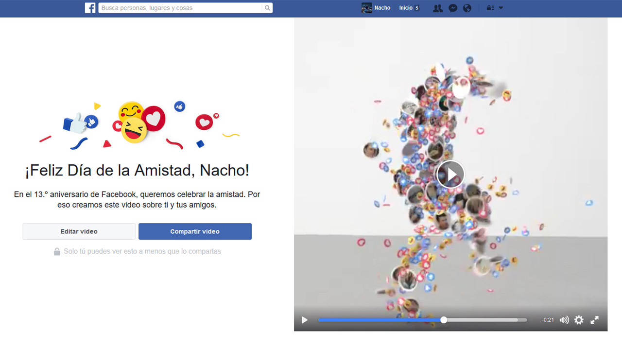This screenshot has height=350, width=622.
Task: Open the privacy shortcuts lock icon
Action: click(x=490, y=8)
